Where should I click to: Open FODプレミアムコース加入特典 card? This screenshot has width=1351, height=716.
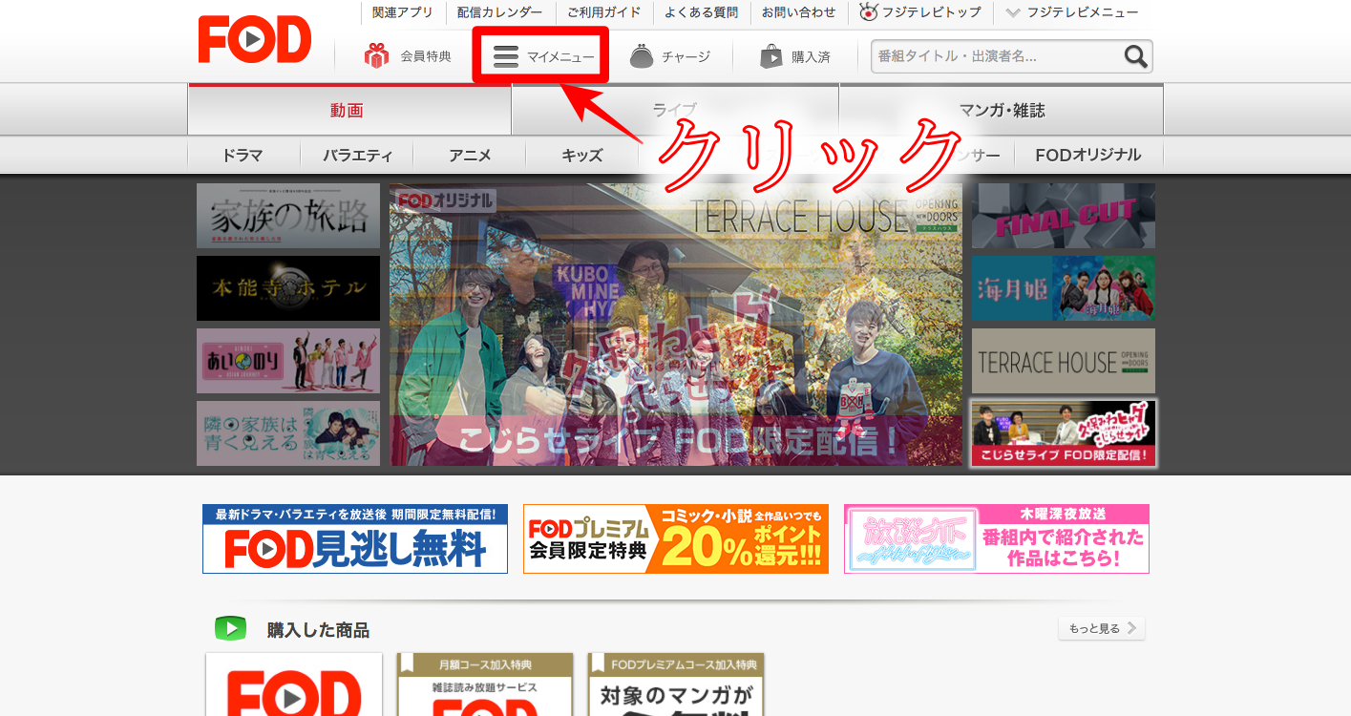pos(676,684)
